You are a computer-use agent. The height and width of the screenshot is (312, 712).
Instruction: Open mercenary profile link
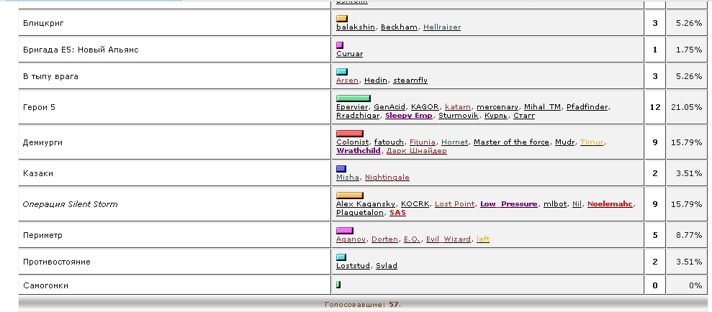[x=497, y=107]
